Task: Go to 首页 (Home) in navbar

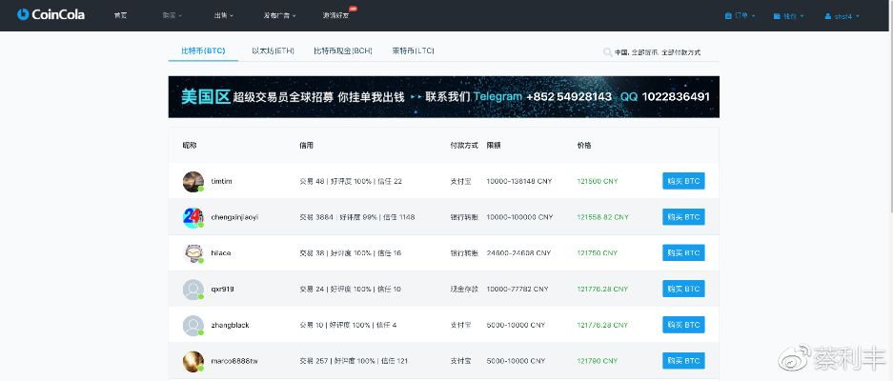Action: tap(120, 16)
